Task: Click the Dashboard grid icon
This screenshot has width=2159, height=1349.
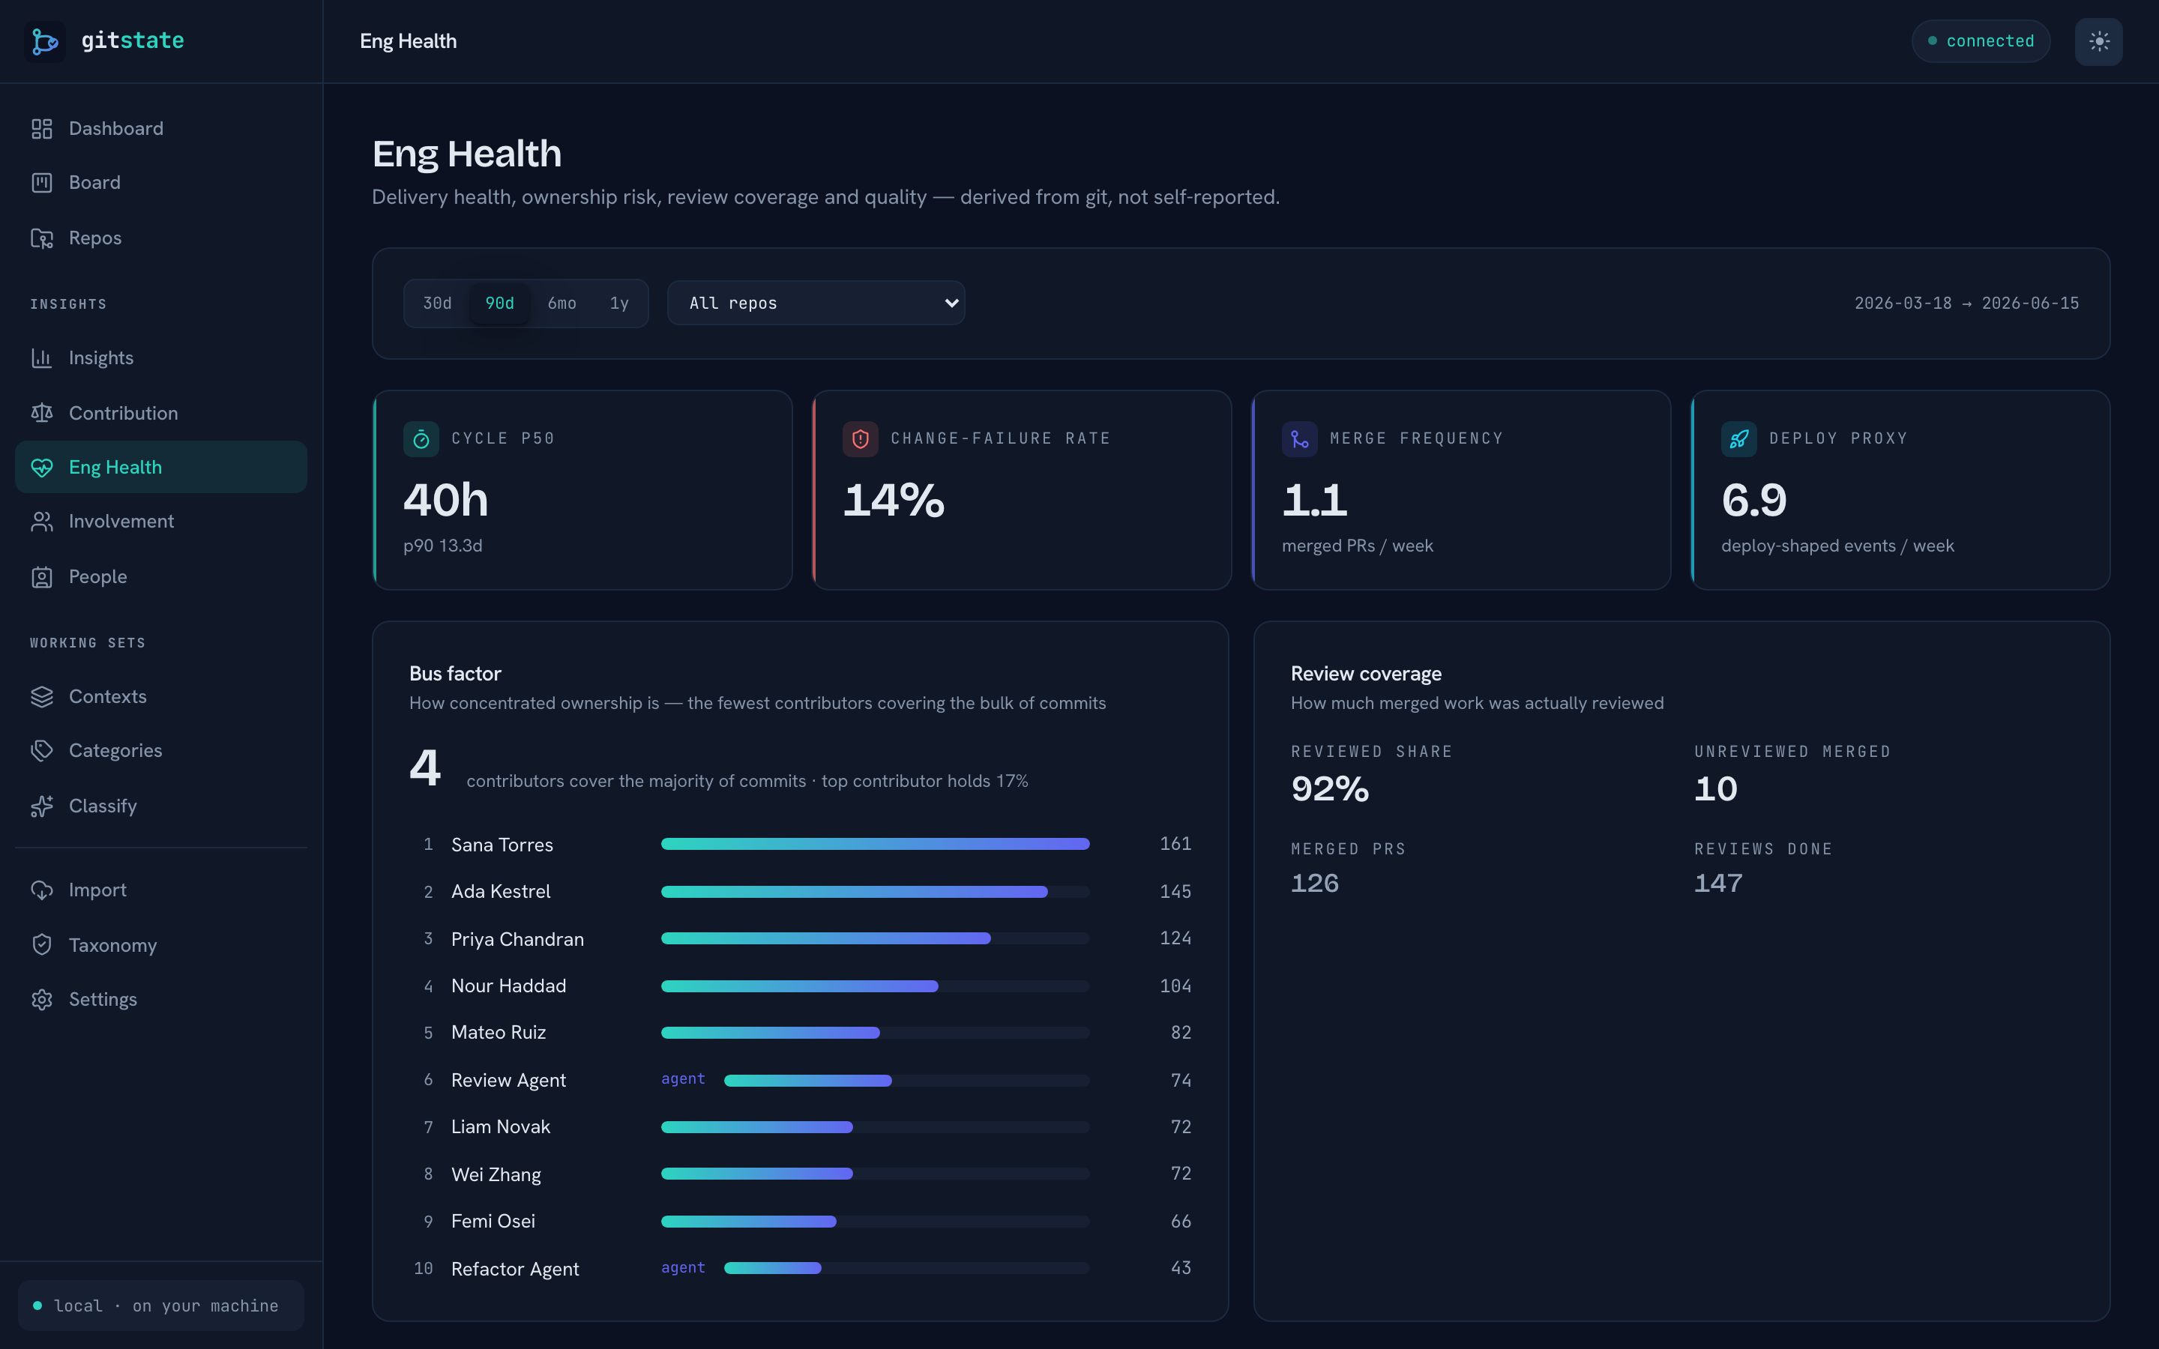Action: (42, 128)
